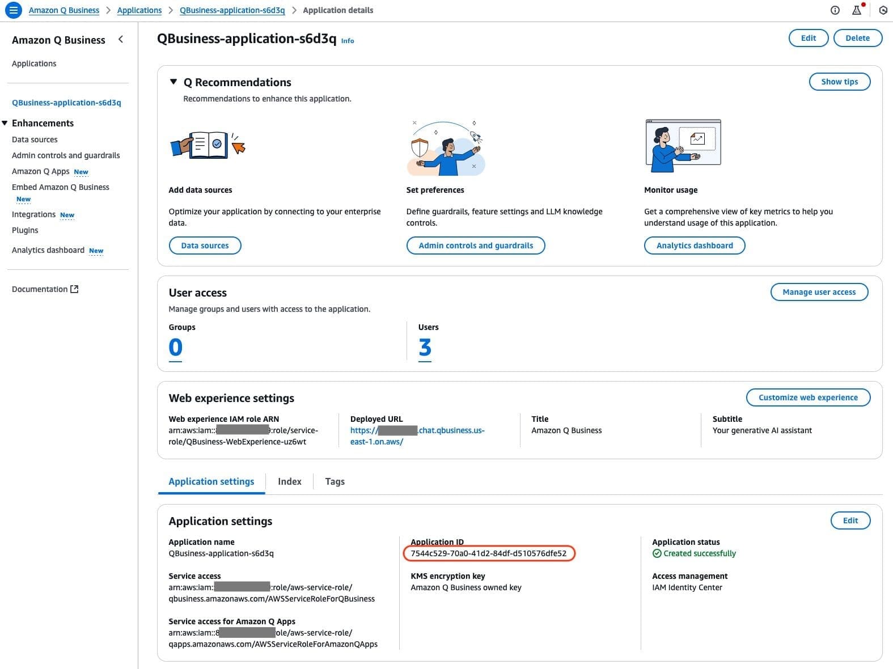Screen dimensions: 893x669
Task: Open Plugins in sidebar
Action: pos(25,230)
